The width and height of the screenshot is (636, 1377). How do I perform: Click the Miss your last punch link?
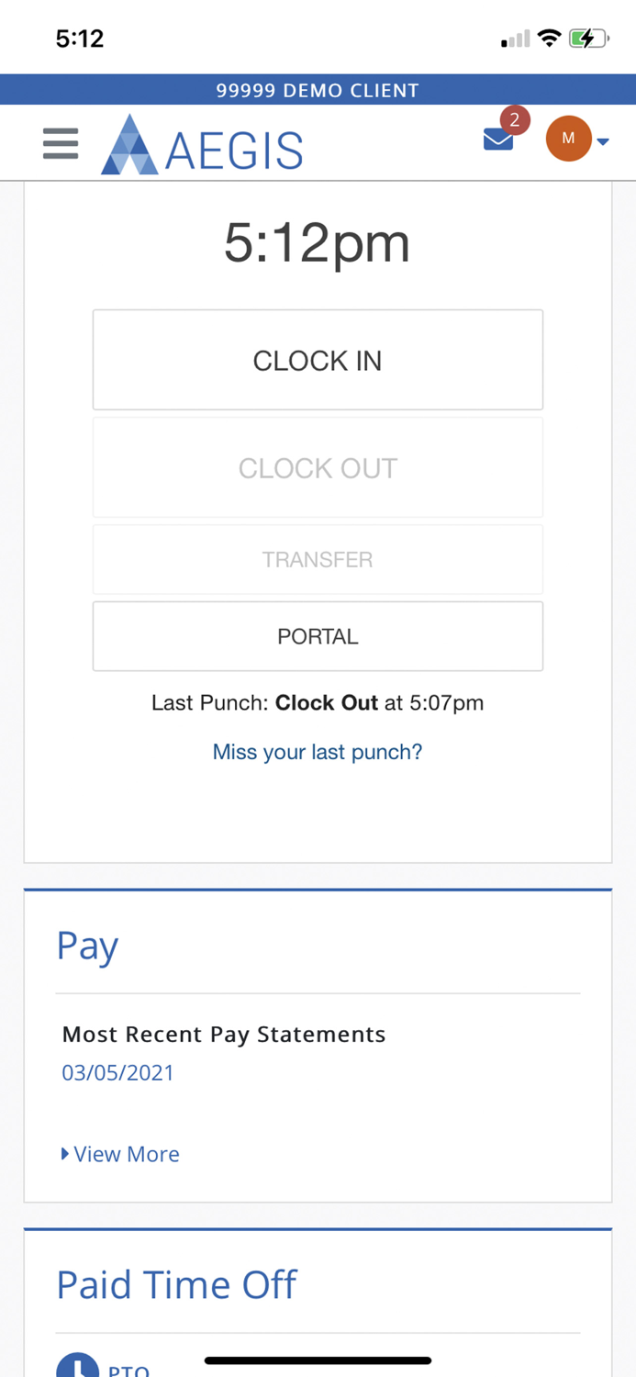tap(318, 751)
